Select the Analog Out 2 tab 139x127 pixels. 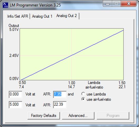pos(66,16)
